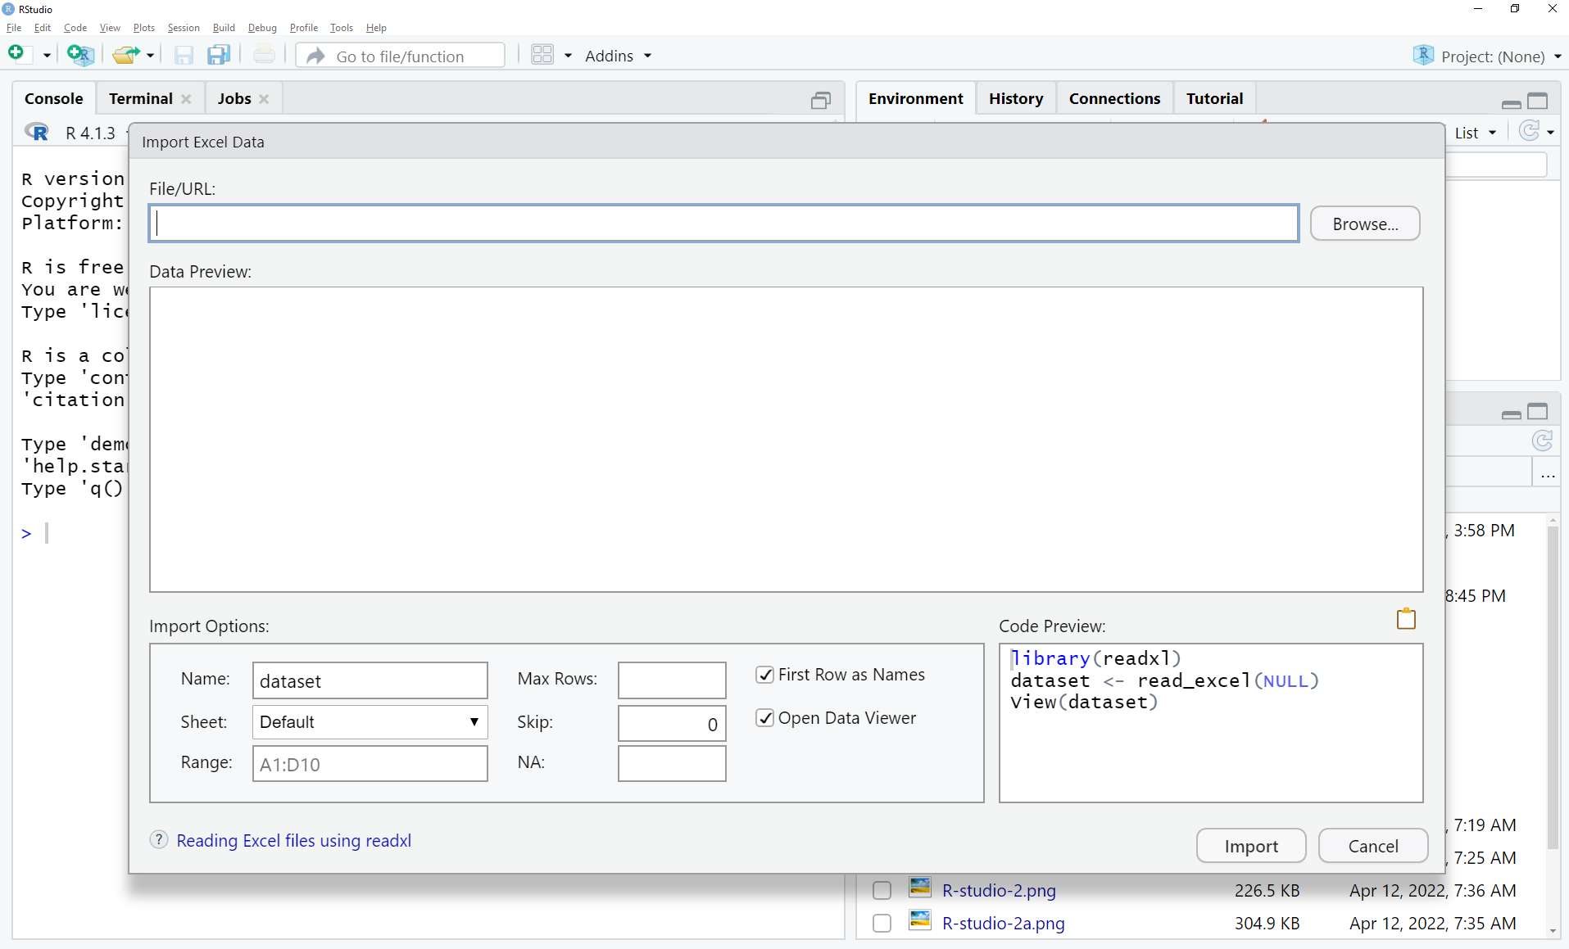Open the Session menu
The image size is (1569, 949).
[183, 28]
